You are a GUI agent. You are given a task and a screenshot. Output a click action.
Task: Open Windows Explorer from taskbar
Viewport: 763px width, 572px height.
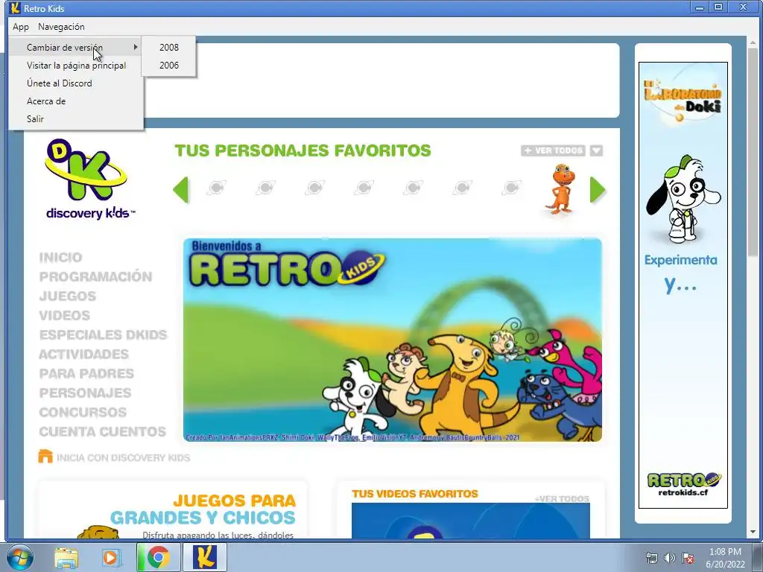pos(66,557)
